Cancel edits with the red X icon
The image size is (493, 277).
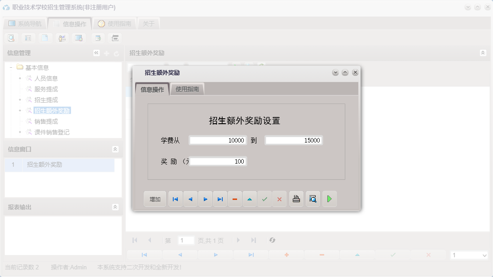click(x=279, y=199)
